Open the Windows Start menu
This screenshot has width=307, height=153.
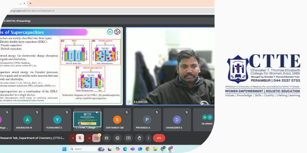pos(64,149)
